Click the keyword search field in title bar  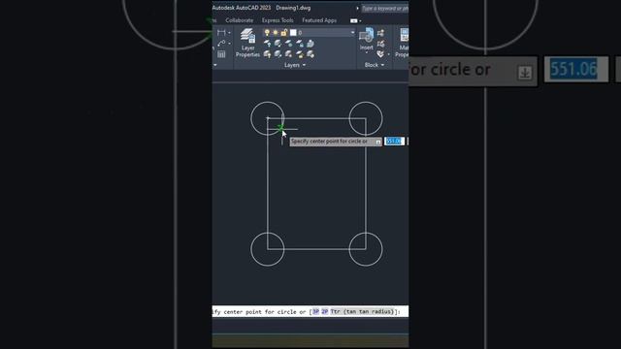tap(384, 8)
